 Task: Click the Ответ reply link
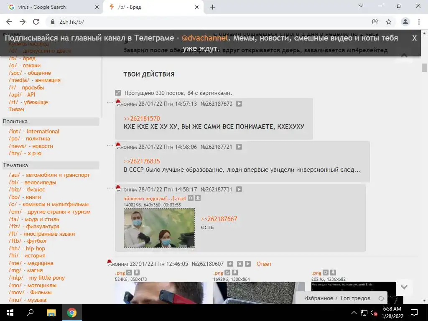pyautogui.click(x=264, y=264)
